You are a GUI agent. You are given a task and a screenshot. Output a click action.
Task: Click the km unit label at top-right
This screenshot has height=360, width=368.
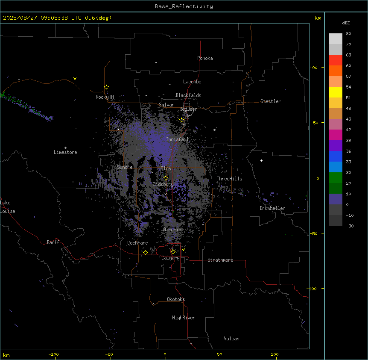click(318, 18)
